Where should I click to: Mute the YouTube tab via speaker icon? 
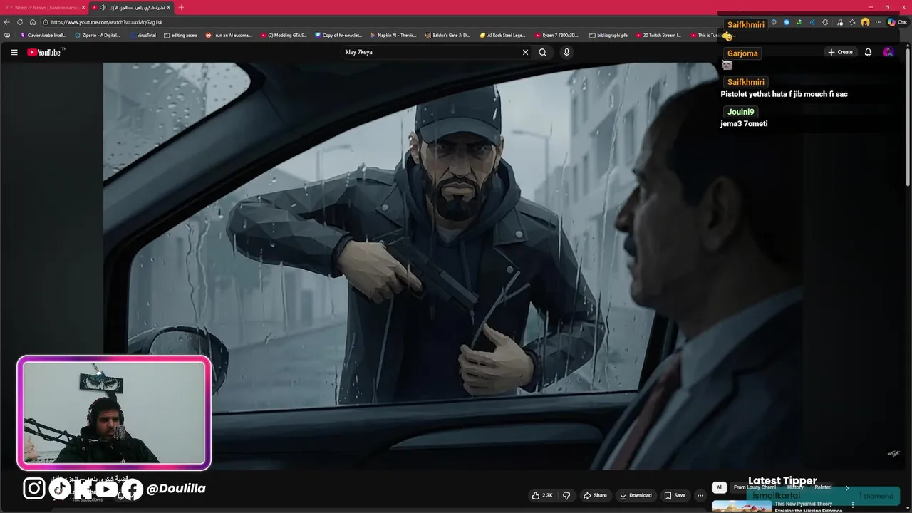pos(103,7)
